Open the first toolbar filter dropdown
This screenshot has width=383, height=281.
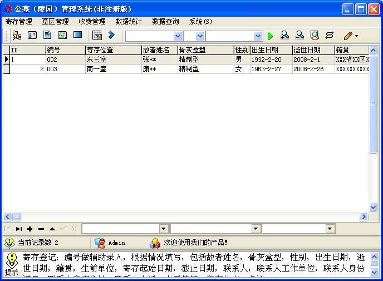[x=178, y=36]
